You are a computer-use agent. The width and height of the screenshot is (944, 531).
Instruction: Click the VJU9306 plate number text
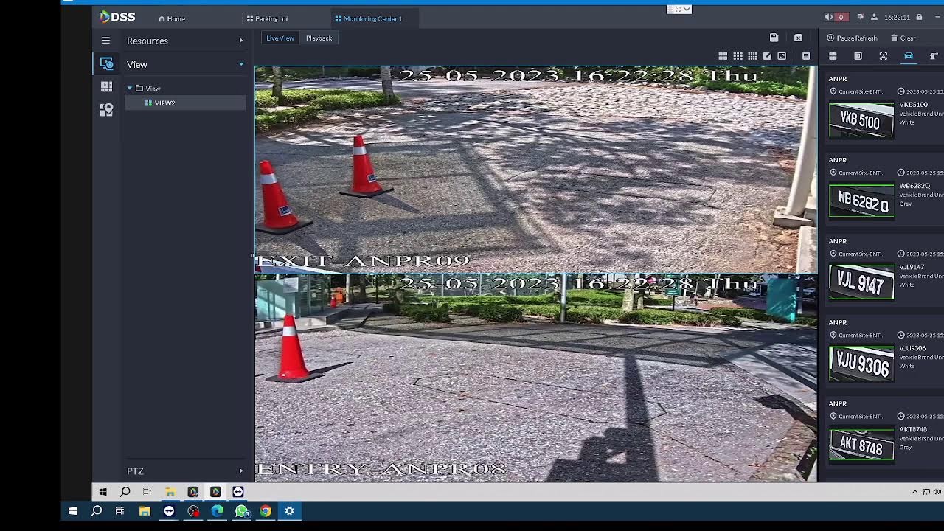[x=912, y=348]
